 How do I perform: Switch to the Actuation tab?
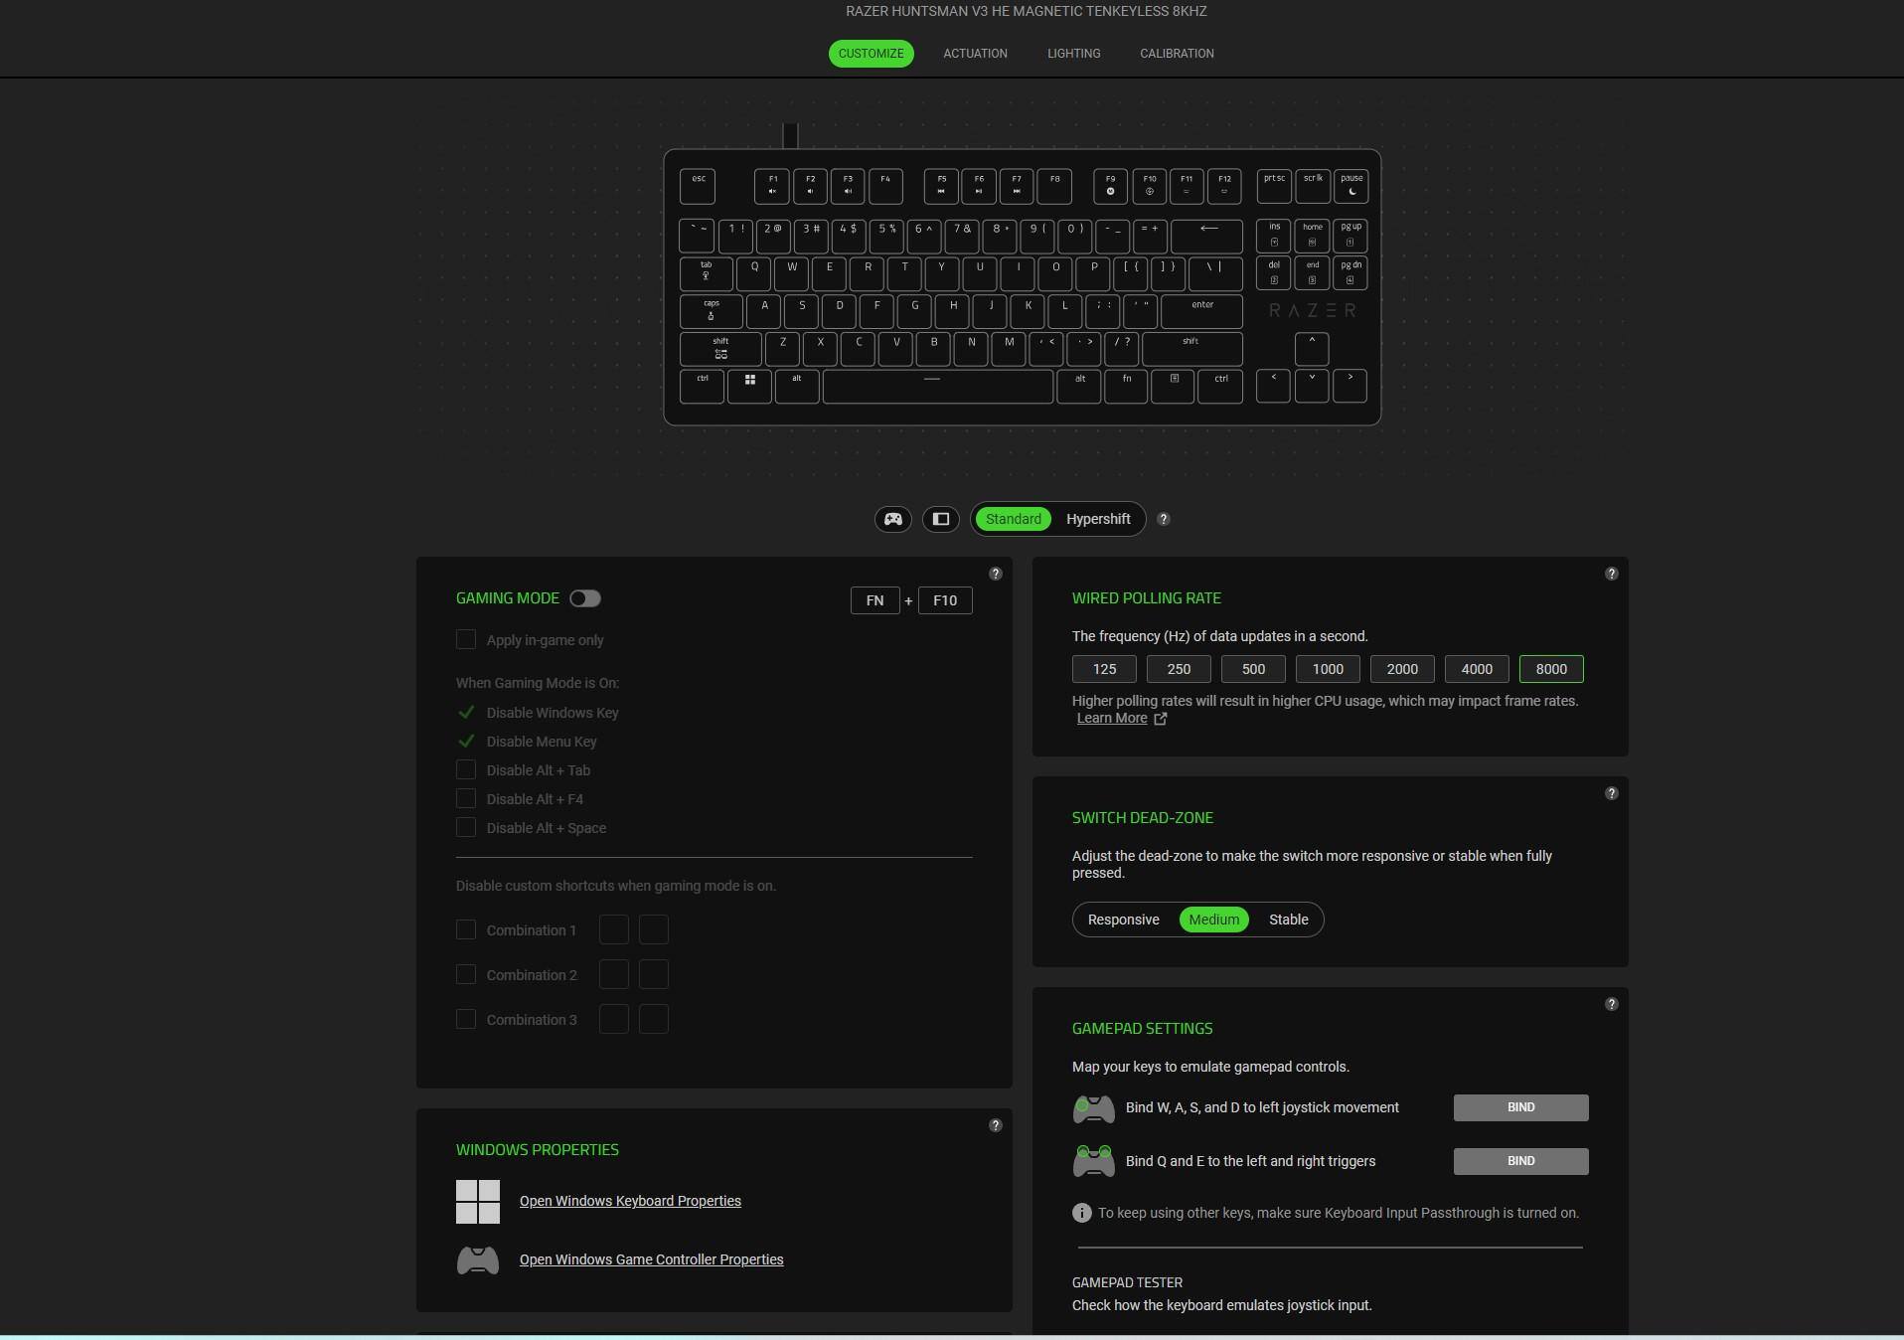point(975,54)
